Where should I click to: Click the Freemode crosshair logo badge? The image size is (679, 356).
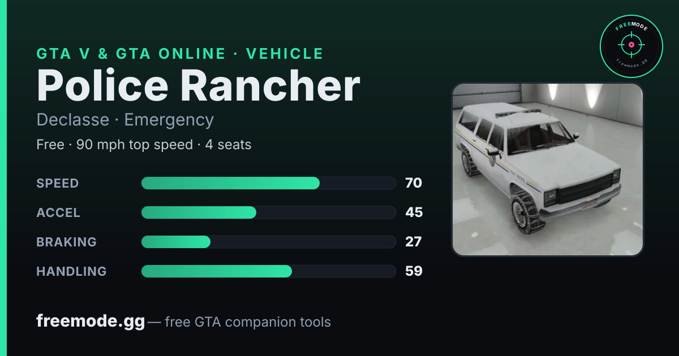click(631, 46)
